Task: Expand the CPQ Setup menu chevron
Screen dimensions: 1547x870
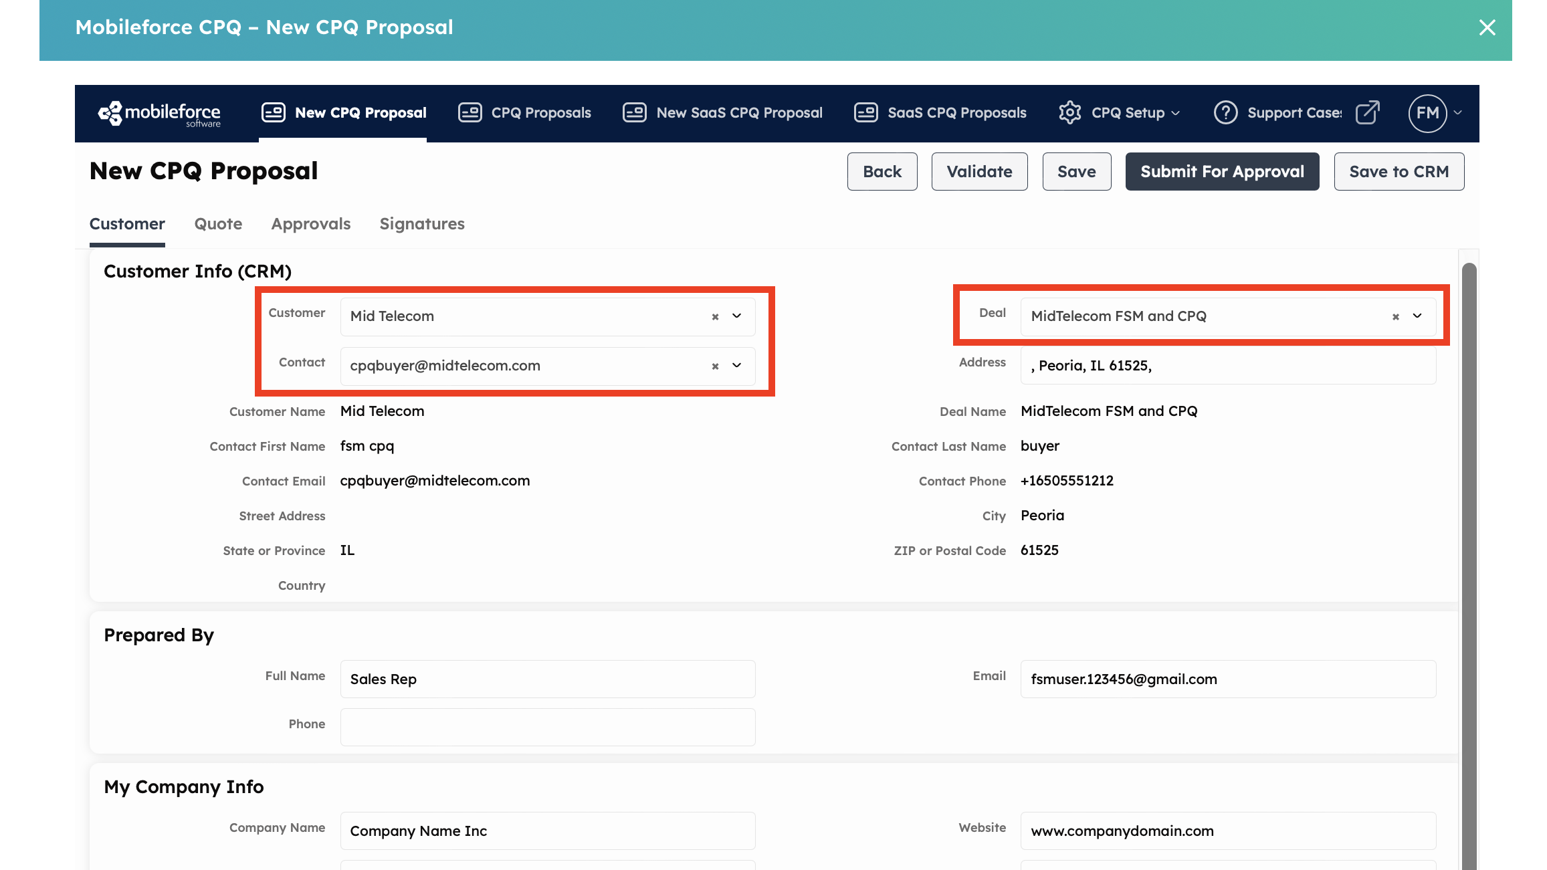Action: tap(1175, 113)
